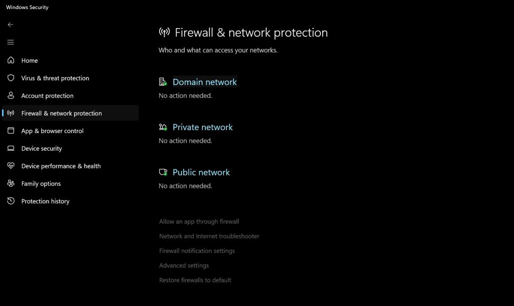Open Network and Internet troubleshooter

click(x=209, y=236)
